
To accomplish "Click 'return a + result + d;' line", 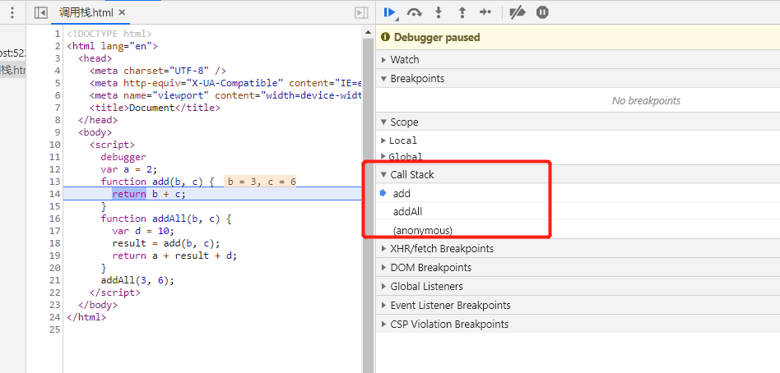I will [x=174, y=256].
